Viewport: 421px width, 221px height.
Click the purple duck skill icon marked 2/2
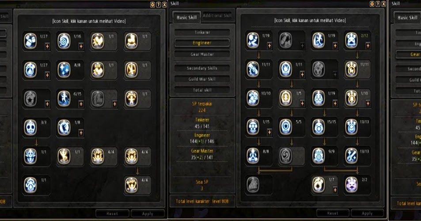(x=352, y=185)
